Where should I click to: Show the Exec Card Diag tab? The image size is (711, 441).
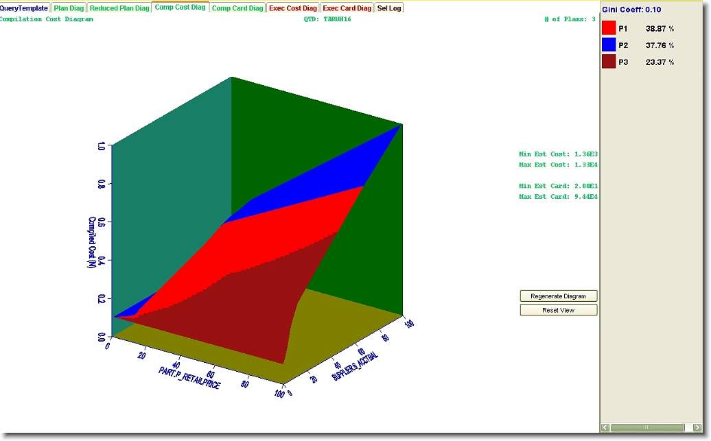pyautogui.click(x=347, y=8)
